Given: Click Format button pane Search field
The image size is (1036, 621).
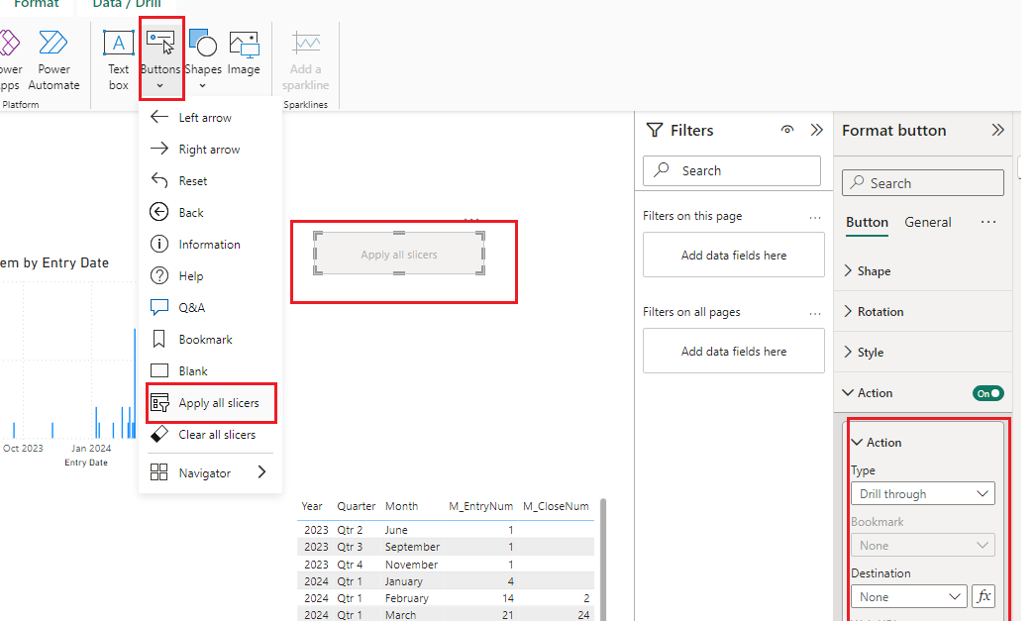Looking at the screenshot, I should pos(923,183).
